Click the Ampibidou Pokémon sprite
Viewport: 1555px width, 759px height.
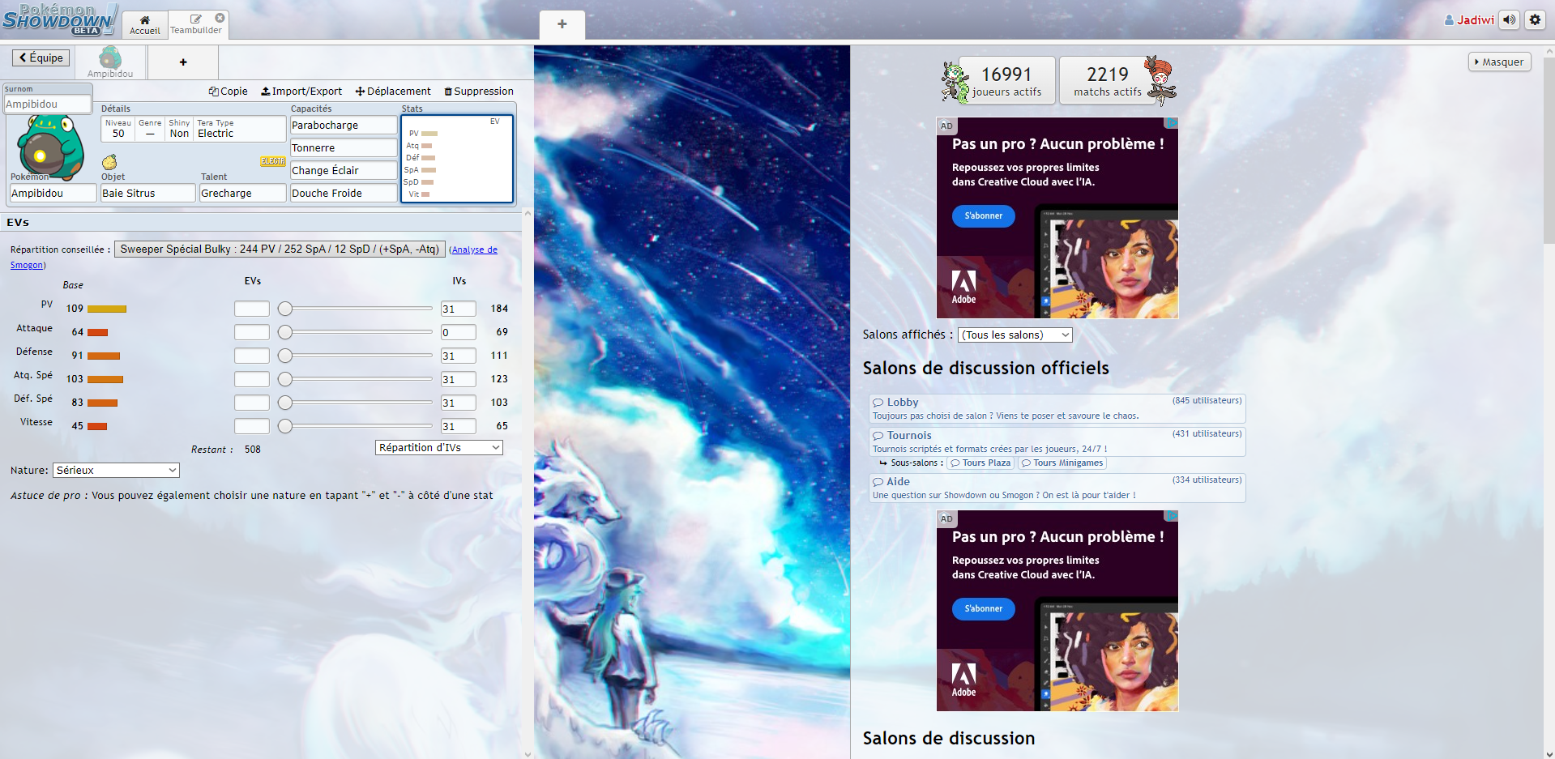pyautogui.click(x=50, y=147)
